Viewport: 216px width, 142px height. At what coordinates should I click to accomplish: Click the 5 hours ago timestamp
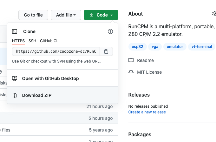coord(101,118)
